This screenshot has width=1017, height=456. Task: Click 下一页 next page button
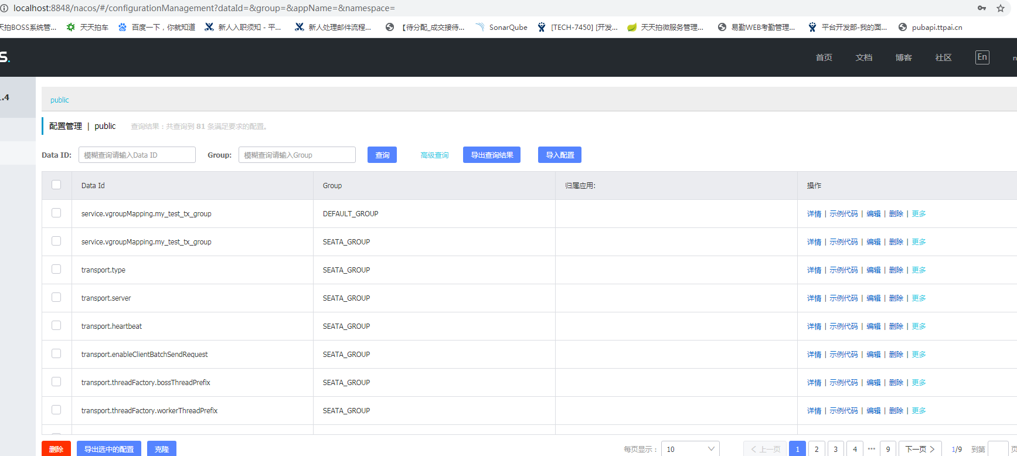pyautogui.click(x=920, y=449)
